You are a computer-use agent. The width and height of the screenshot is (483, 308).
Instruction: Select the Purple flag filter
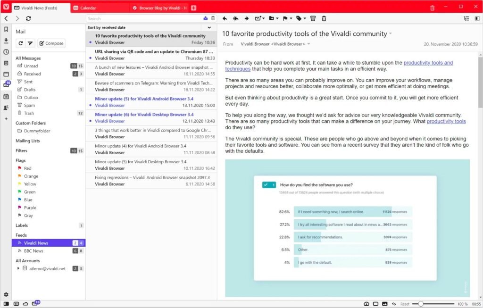pos(49,208)
